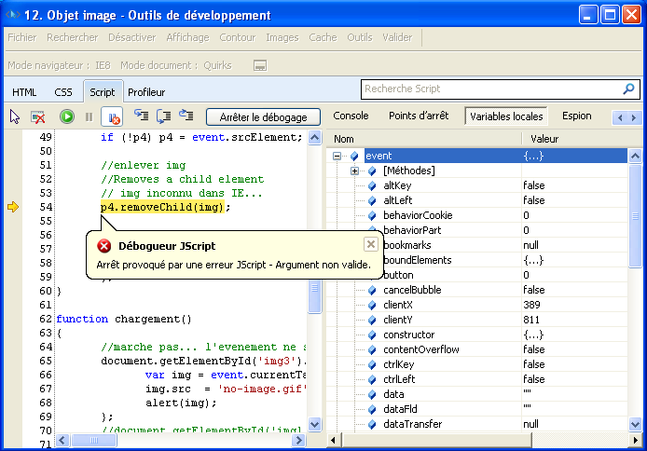Screen dimensions: 647x451
Task: Click the unpin/minimize tools icon
Action: (x=260, y=65)
